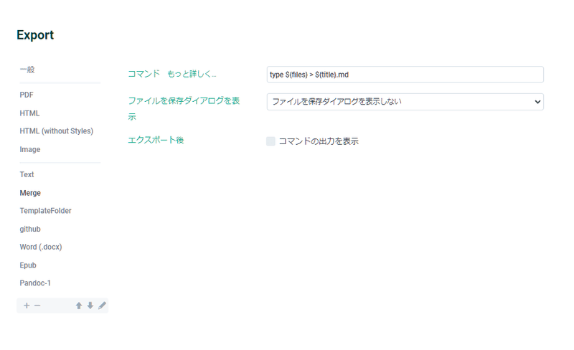
Task: Select the Image export option
Action: click(x=30, y=149)
